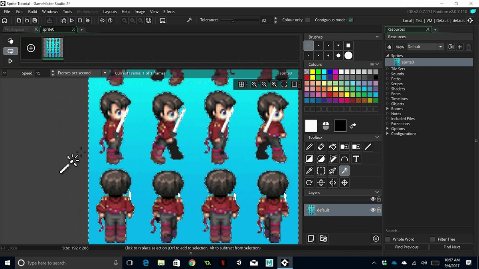Screen dimensions: 479x269
Task: Pick the black secondary colour swatch
Action: [x=340, y=126]
